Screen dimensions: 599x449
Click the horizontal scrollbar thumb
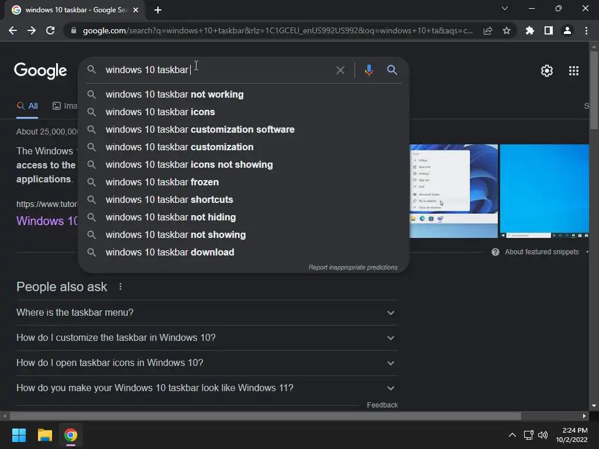pyautogui.click(x=266, y=416)
